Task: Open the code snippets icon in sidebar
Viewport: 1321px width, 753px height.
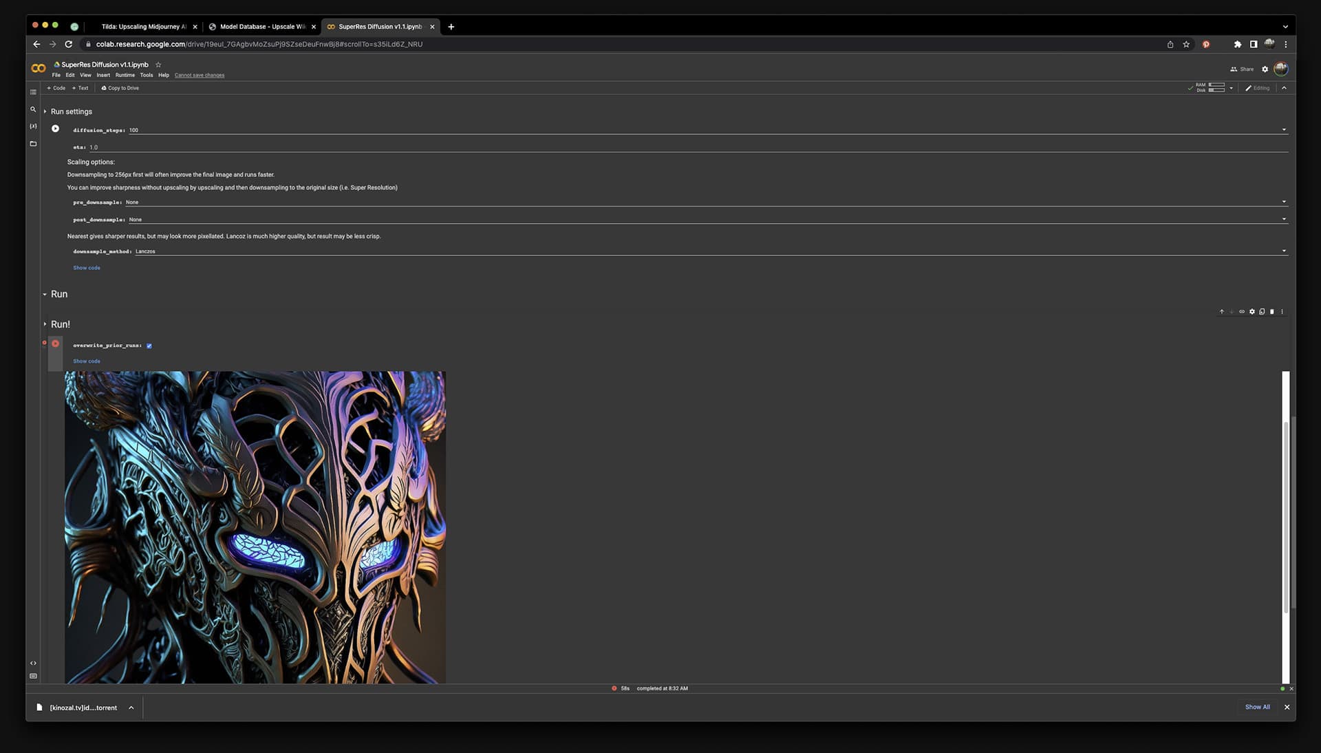Action: 33,664
